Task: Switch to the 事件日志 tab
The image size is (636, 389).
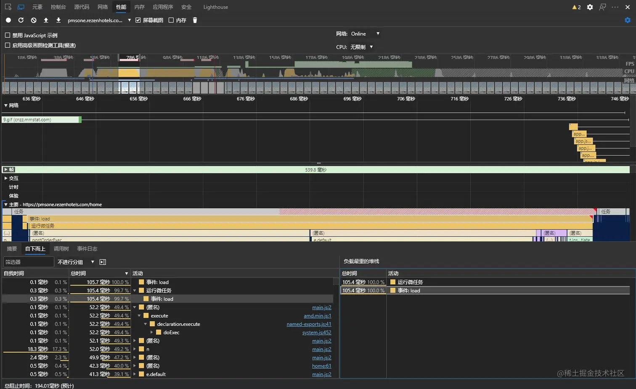Action: coord(87,249)
